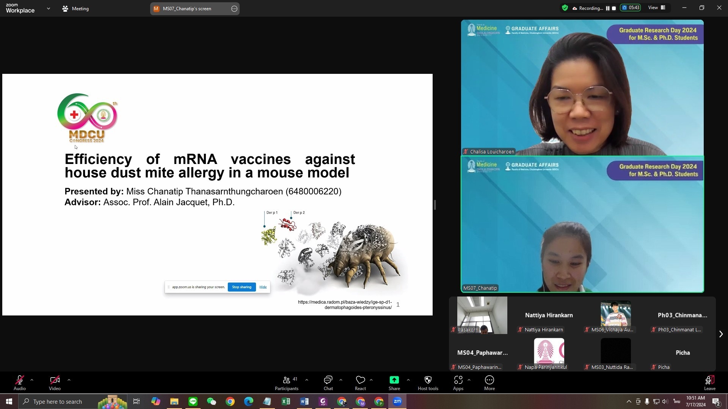Start the Video camera

(55, 380)
